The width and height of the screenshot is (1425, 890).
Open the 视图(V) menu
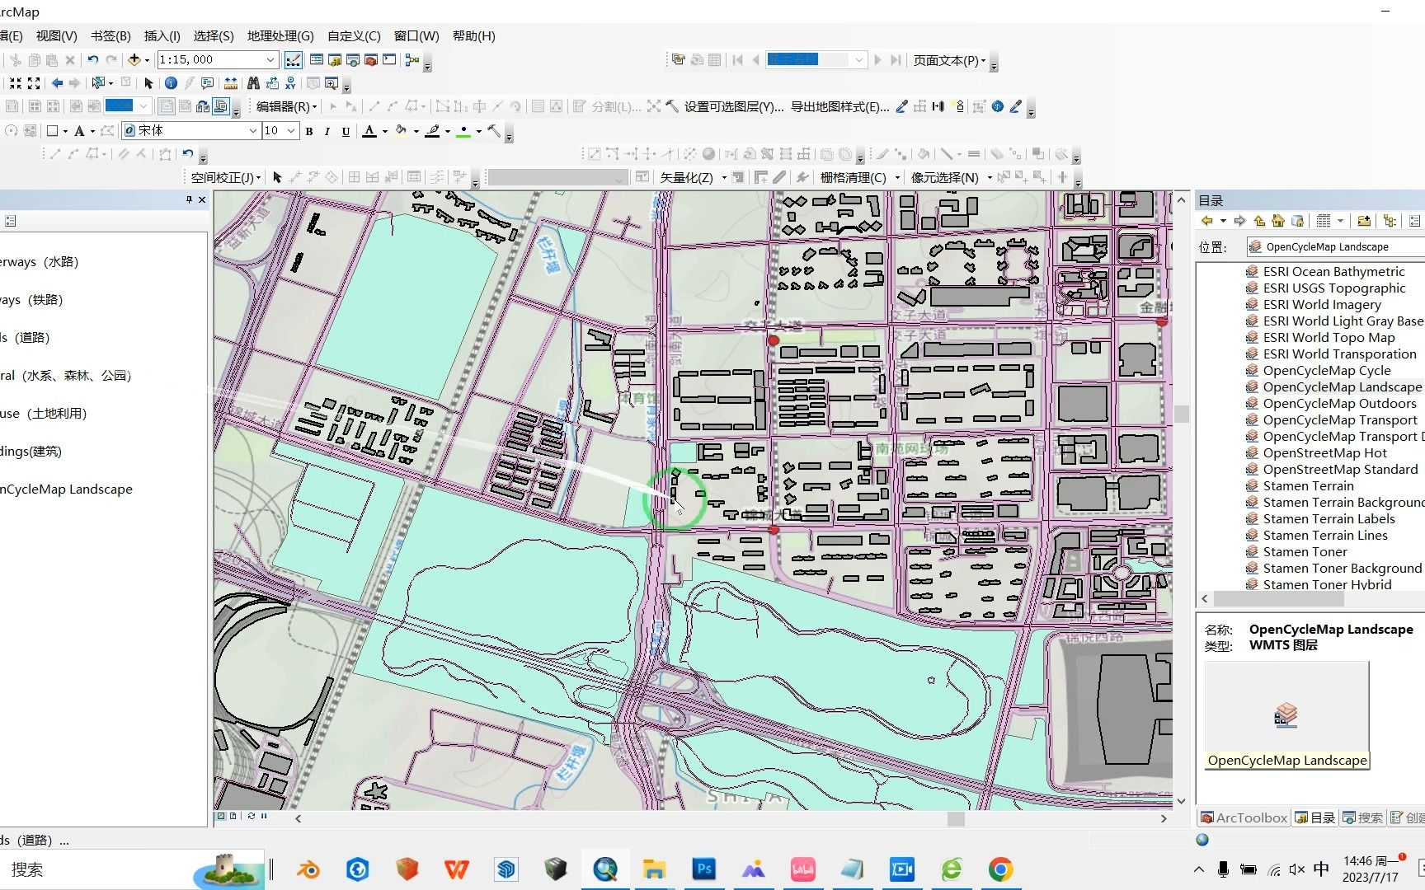click(56, 36)
